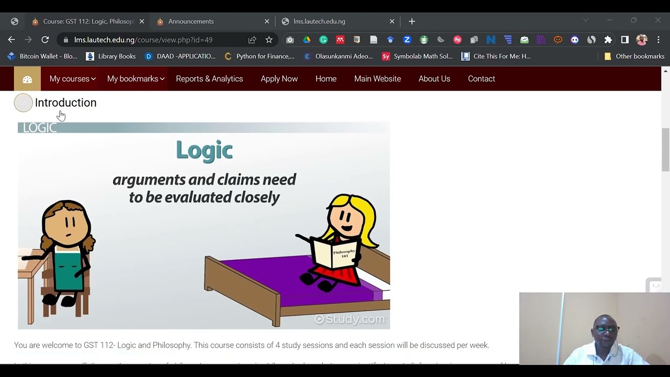Bookmark this page with the star icon
Screen dimensions: 670x377
coord(269,40)
